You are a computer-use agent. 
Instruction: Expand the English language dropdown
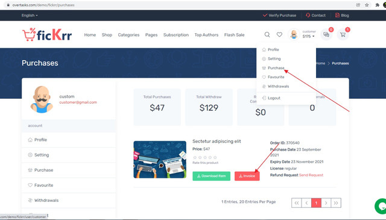pyautogui.click(x=30, y=15)
